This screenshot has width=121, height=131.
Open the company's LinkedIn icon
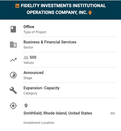click(17, 6)
